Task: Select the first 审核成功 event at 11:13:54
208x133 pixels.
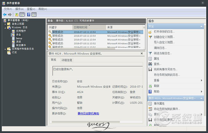Action: tap(96, 32)
